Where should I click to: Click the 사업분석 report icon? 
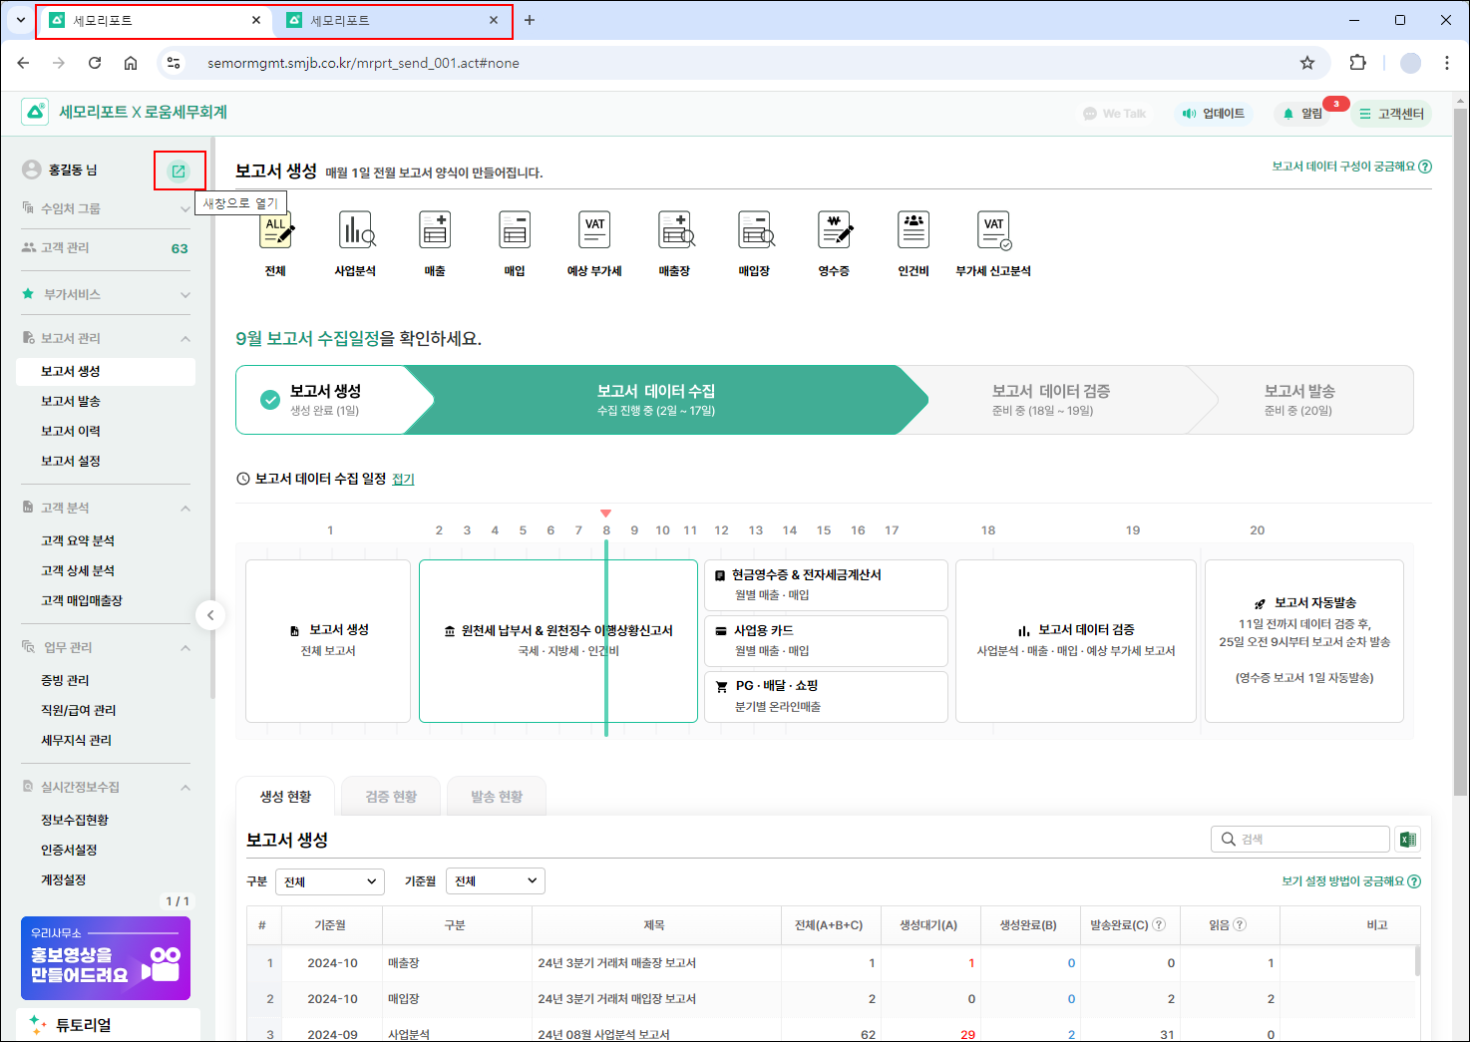click(355, 231)
